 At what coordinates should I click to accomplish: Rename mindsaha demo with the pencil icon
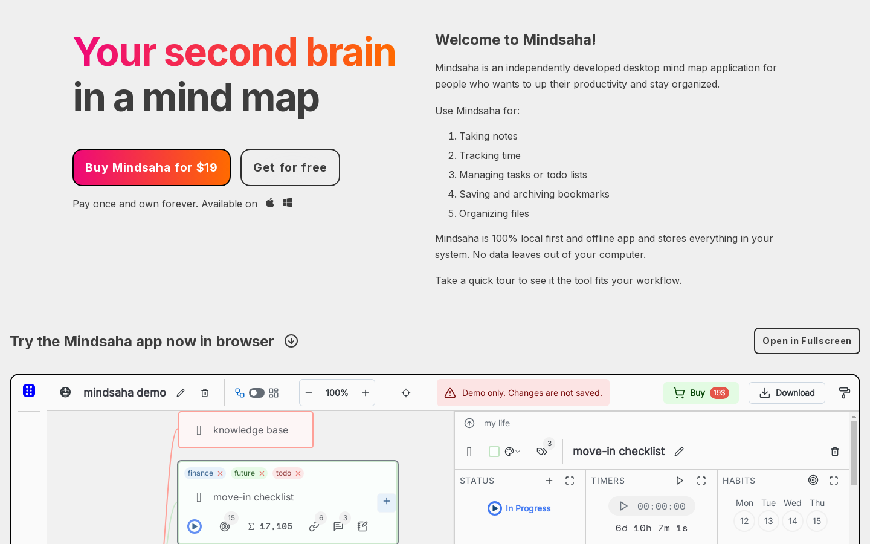click(x=181, y=393)
